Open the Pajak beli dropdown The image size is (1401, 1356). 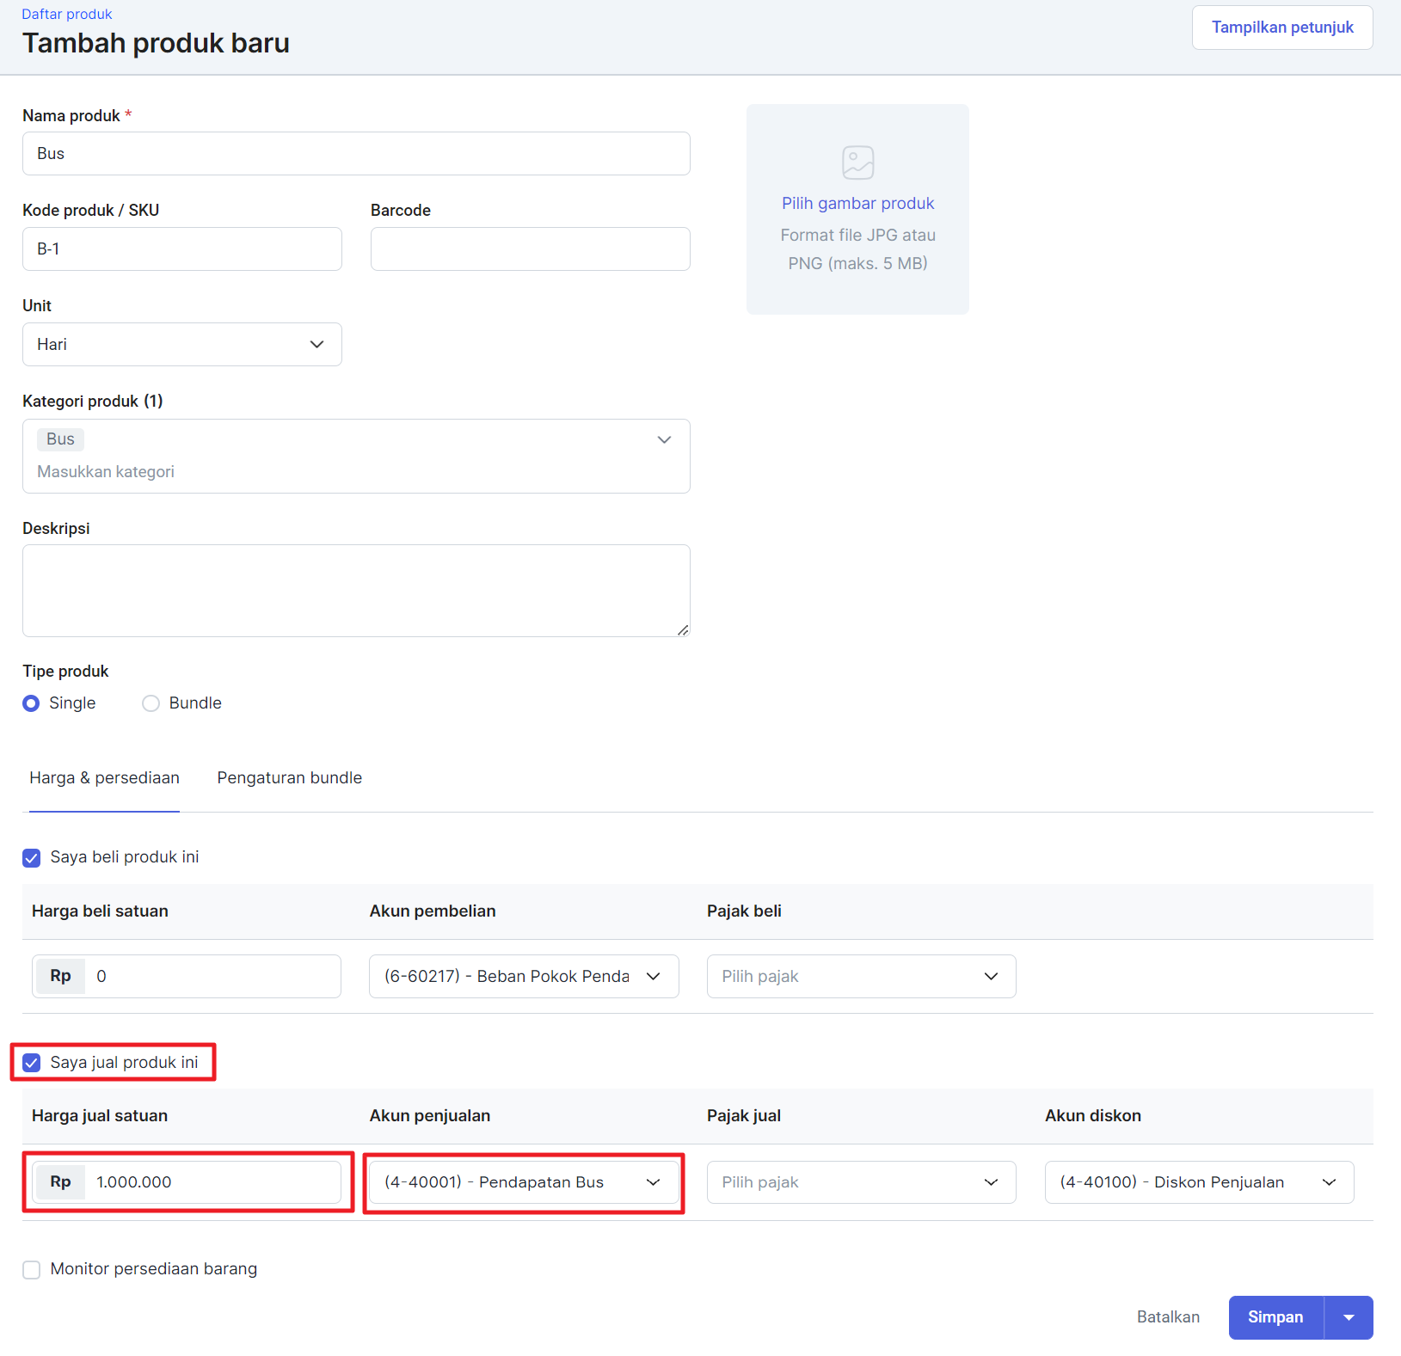pyautogui.click(x=862, y=977)
